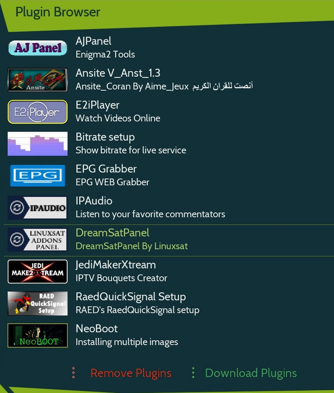The width and height of the screenshot is (334, 393).
Task: Select the Bitrate setup graph icon
Action: click(38, 143)
